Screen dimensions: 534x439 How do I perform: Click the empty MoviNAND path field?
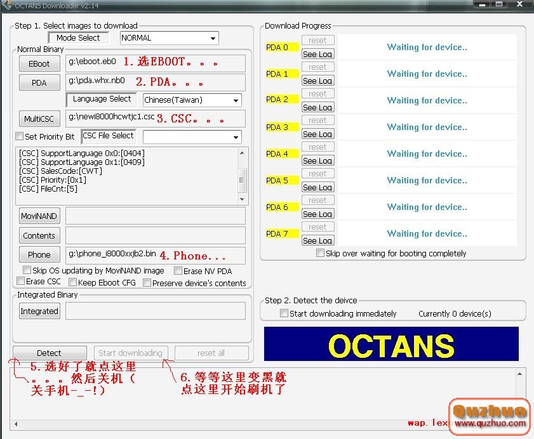[156, 216]
